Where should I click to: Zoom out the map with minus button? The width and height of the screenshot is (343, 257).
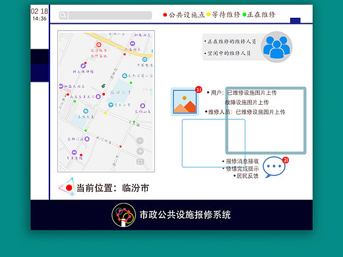pyautogui.click(x=140, y=140)
